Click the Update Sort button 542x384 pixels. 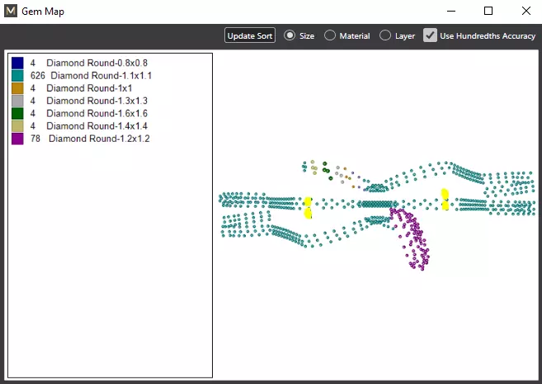click(250, 35)
